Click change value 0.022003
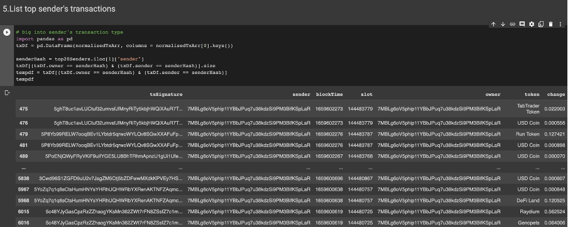This screenshot has height=227, width=568. pos(555,109)
